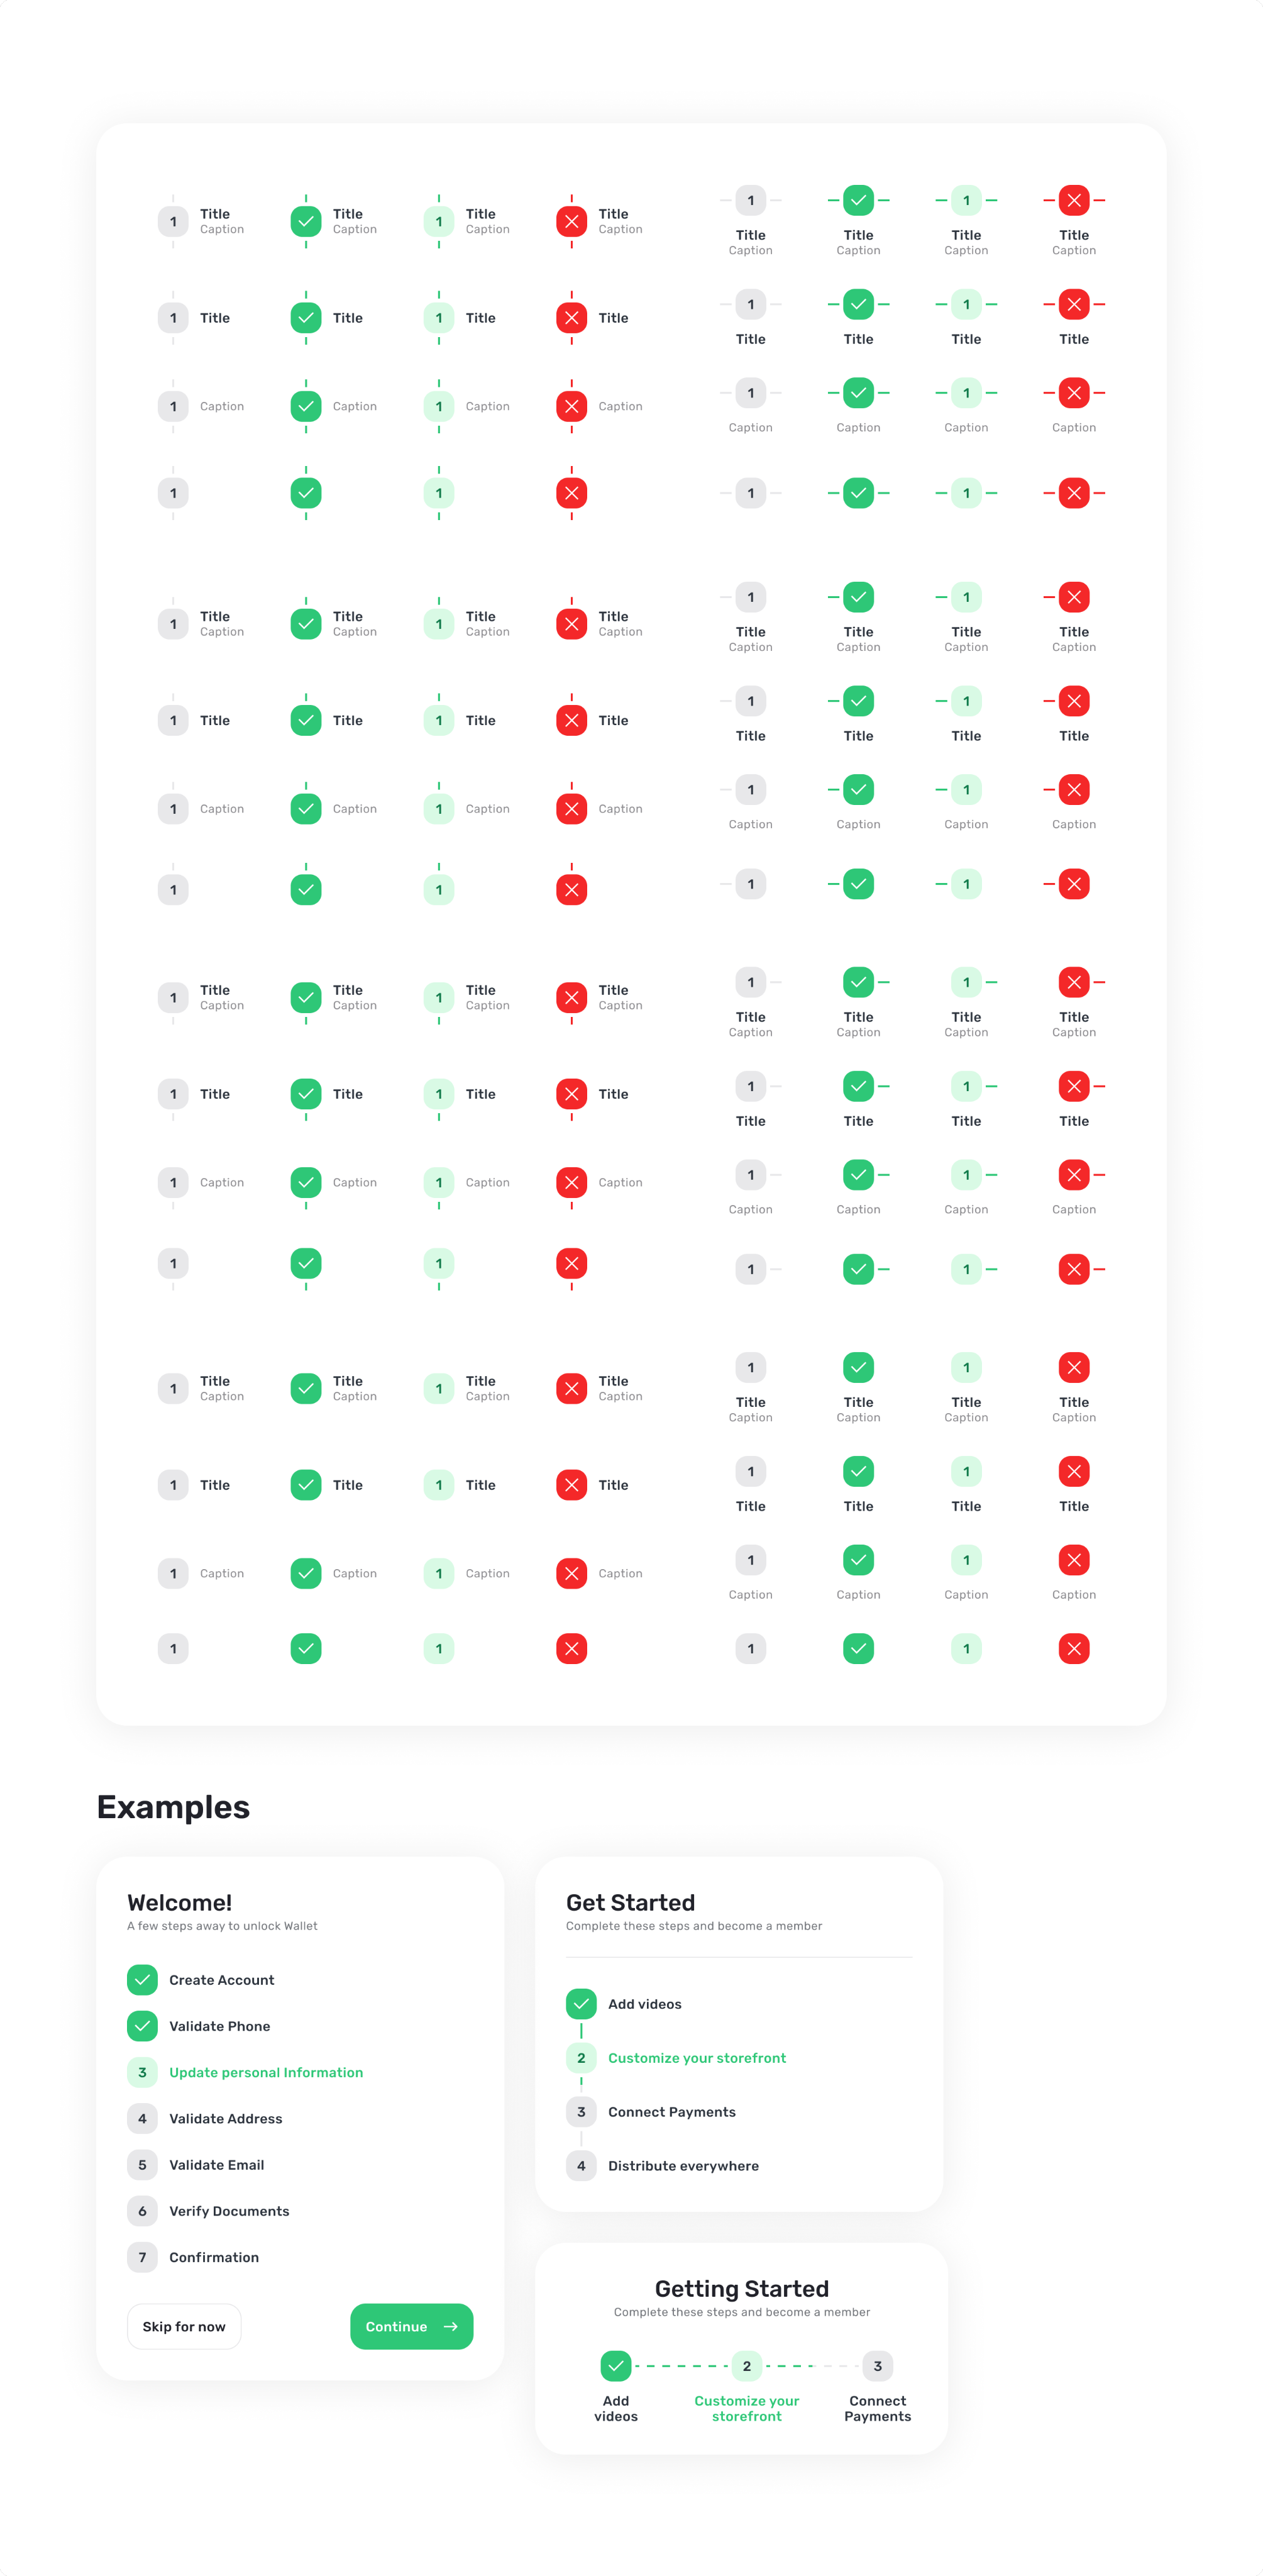Click the step 5 badge beside Validate Email
Viewport: 1263px width, 2576px height.
142,2164
